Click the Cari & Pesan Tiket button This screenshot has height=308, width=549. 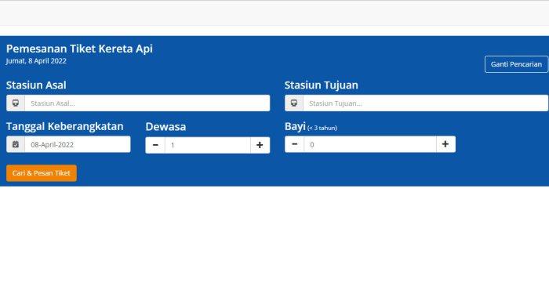[x=42, y=173]
